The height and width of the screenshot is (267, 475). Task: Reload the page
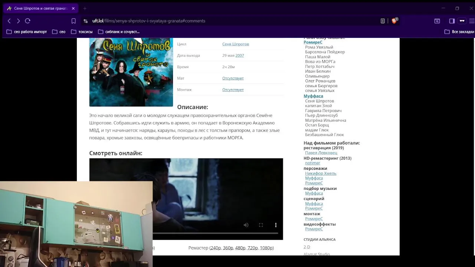(27, 21)
